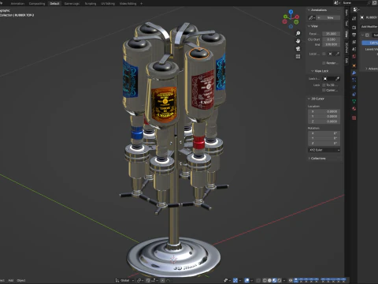The image size is (378, 284).
Task: Collapse the View panel
Action: [309, 26]
